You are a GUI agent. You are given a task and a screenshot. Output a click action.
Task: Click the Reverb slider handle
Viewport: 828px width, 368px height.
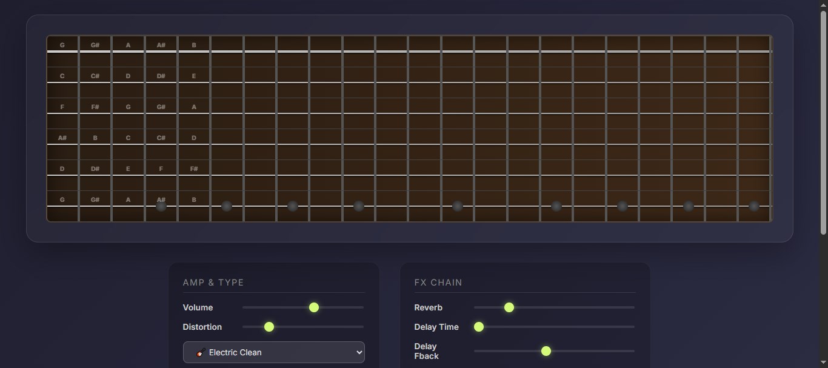point(509,307)
